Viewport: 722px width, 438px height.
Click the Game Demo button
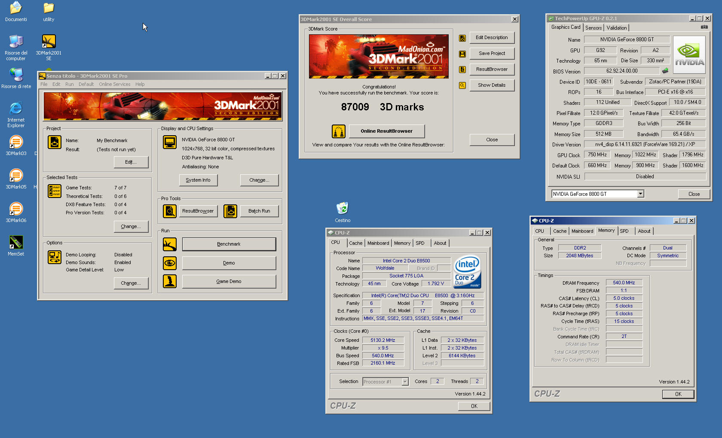[229, 282]
